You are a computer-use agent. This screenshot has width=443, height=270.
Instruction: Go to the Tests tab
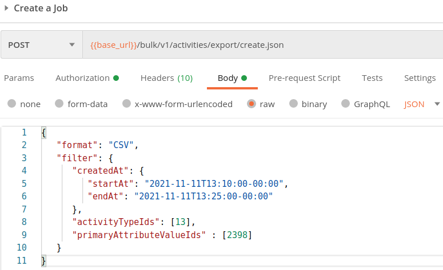pos(372,78)
